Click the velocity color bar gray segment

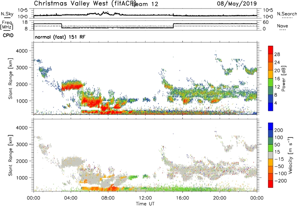[271, 155]
